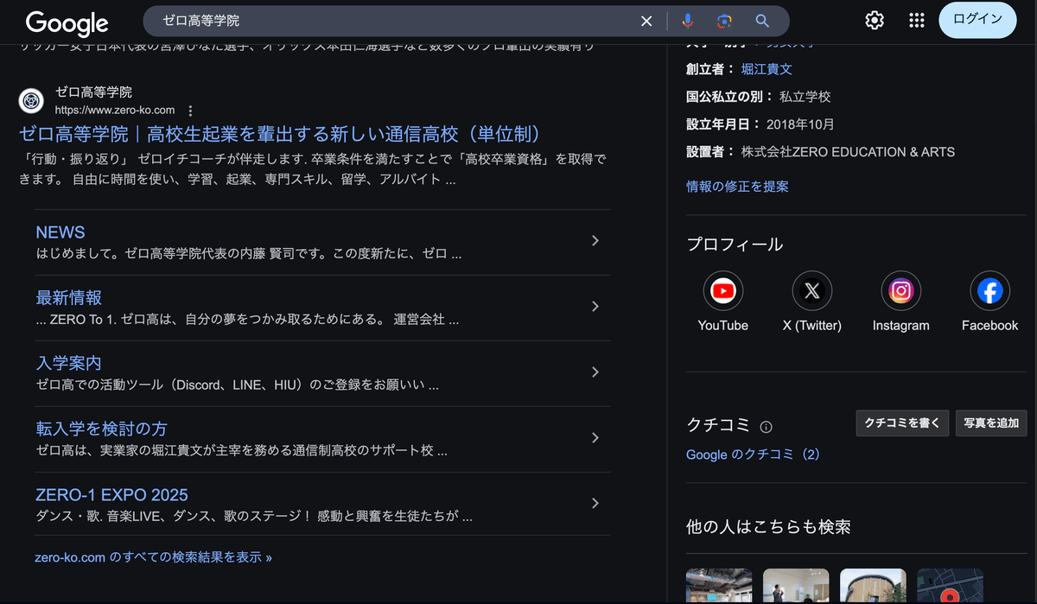1037x604 pixels.
Task: Open the 最新情報 sitelink
Action: [69, 298]
